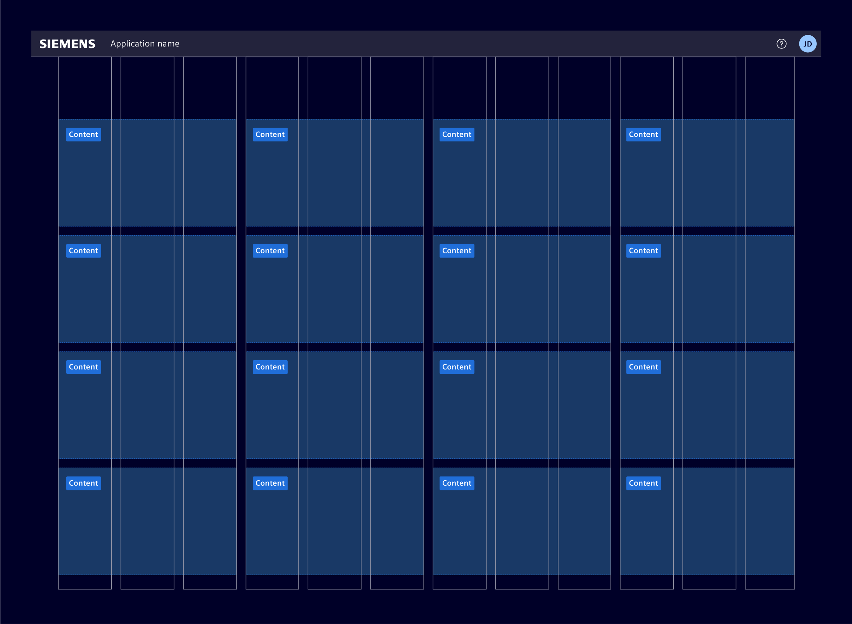Click Content in the second card of bottom row
852x624 pixels.
[270, 483]
